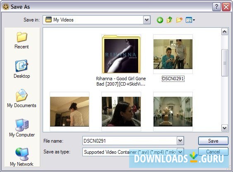Image resolution: width=233 pixels, height=172 pixels.
Task: Open the Recent places shortcut
Action: (22, 40)
